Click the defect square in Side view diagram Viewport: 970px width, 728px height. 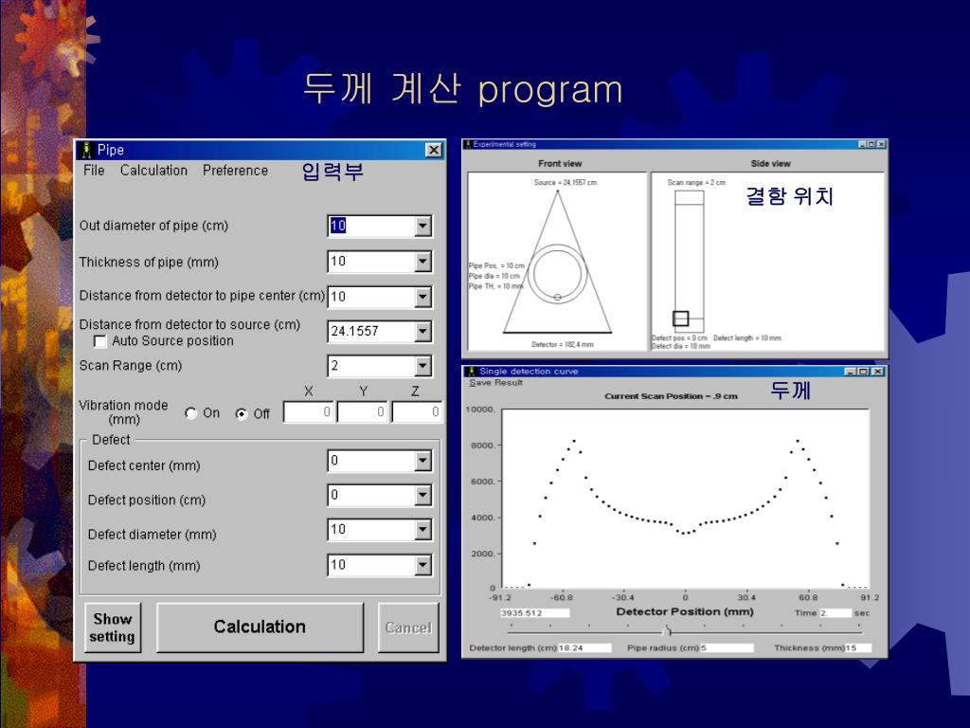pos(680,318)
